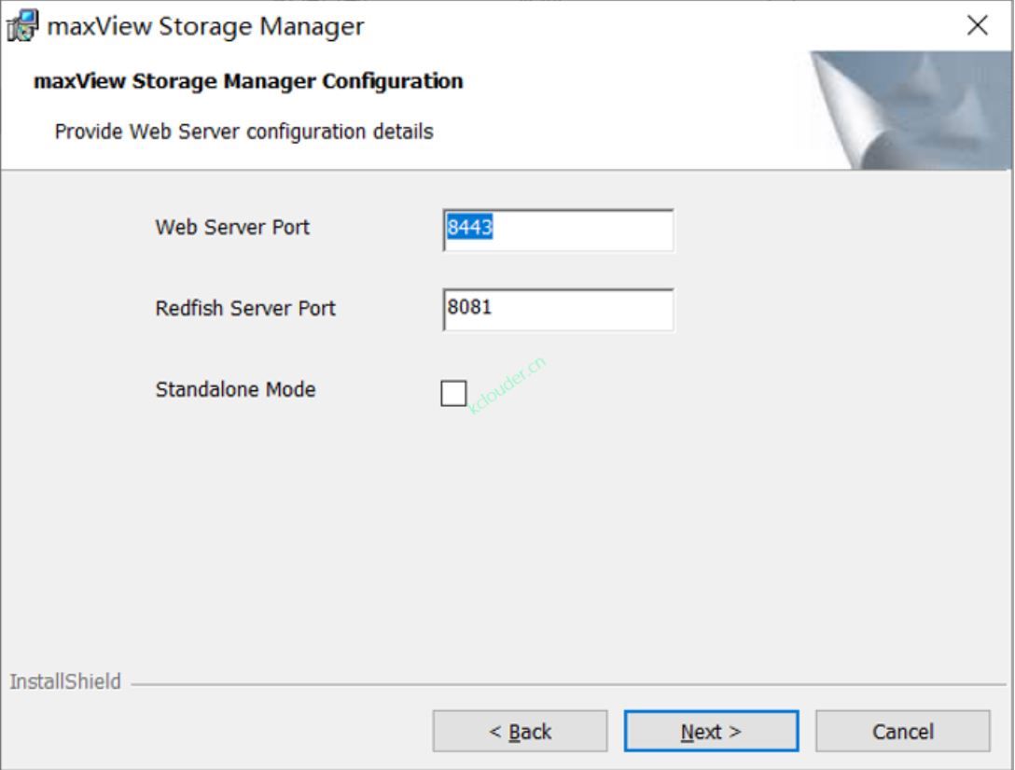Click the InstallShield text
The height and width of the screenshot is (770, 1015).
[64, 681]
